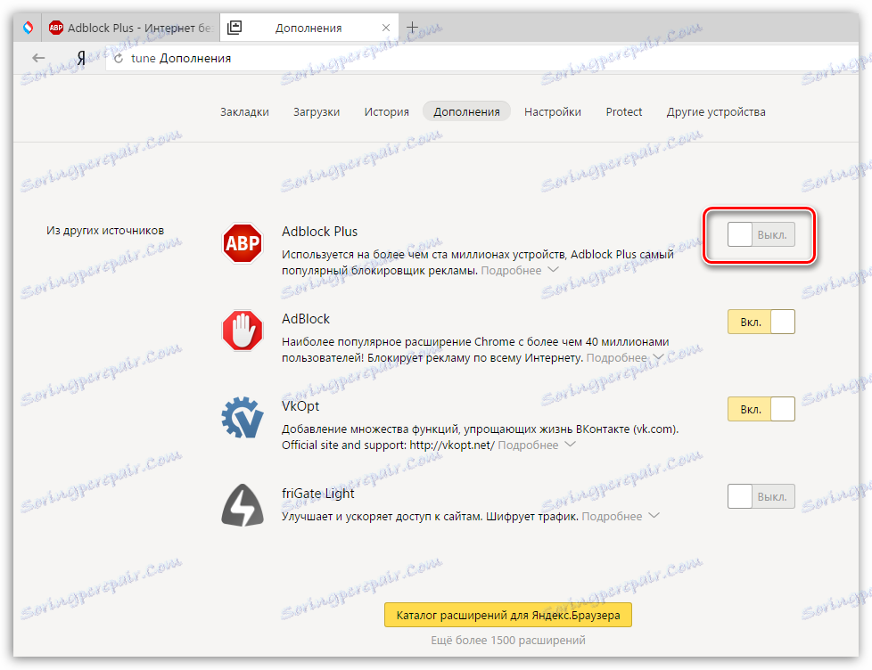Click Каталог расширений для Яндекс.Браузера button
The height and width of the screenshot is (670, 872).
coord(507,615)
